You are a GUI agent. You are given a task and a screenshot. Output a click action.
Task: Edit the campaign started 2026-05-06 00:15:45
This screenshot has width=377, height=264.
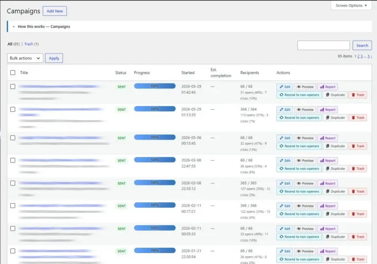click(285, 138)
